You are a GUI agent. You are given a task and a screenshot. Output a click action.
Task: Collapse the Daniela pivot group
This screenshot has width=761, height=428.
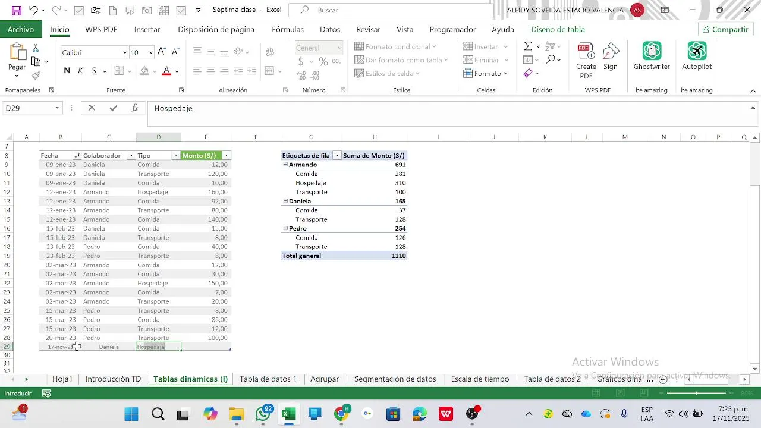click(285, 201)
